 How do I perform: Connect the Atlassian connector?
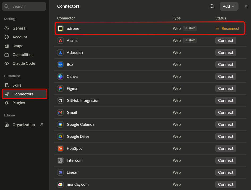pos(226,52)
